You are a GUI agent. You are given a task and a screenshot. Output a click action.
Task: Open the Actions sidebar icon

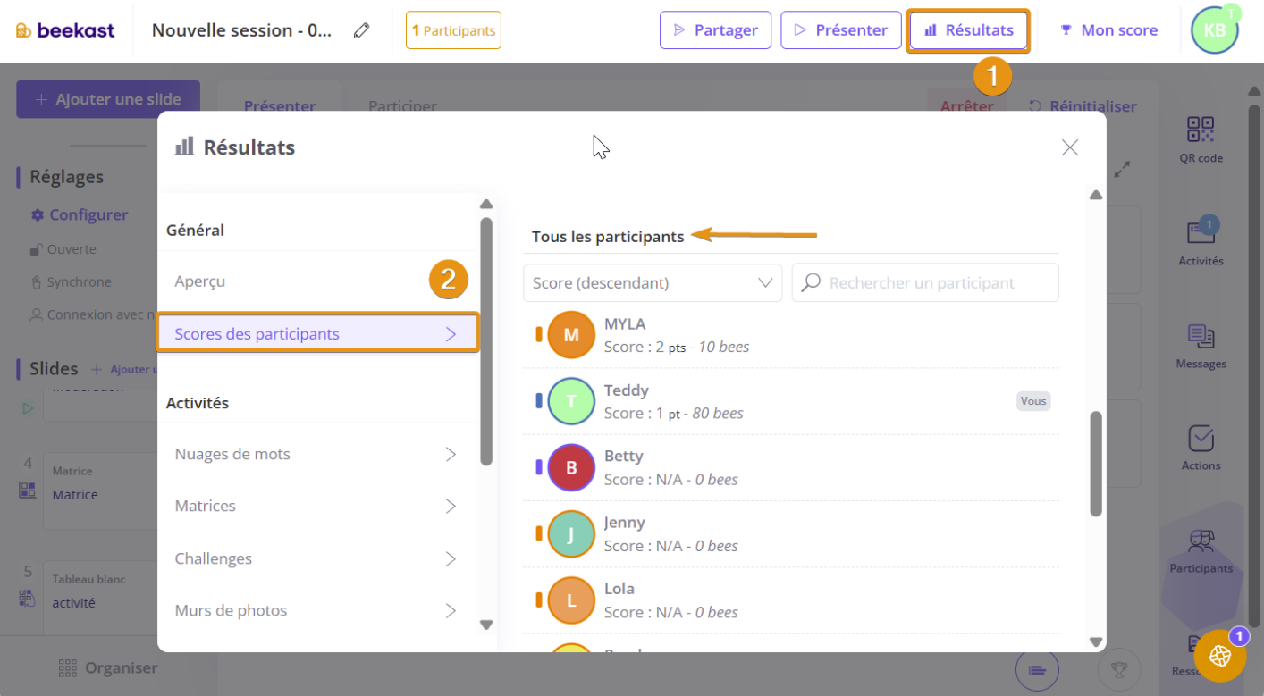coord(1201,447)
